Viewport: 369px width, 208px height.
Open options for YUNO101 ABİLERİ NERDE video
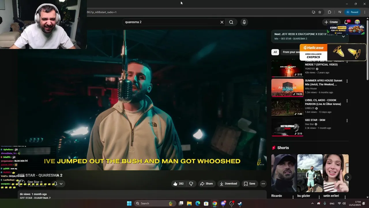(347, 62)
